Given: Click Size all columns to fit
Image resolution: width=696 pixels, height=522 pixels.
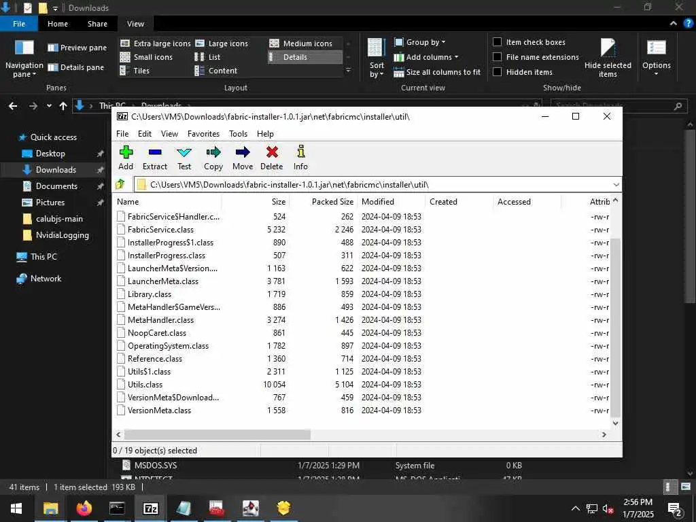Looking at the screenshot, I should pos(437,72).
